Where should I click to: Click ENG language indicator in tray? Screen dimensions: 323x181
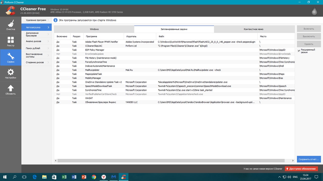click(x=295, y=177)
